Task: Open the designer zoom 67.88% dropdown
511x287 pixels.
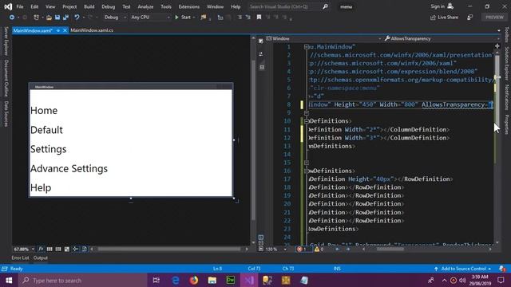Action: click(24, 250)
